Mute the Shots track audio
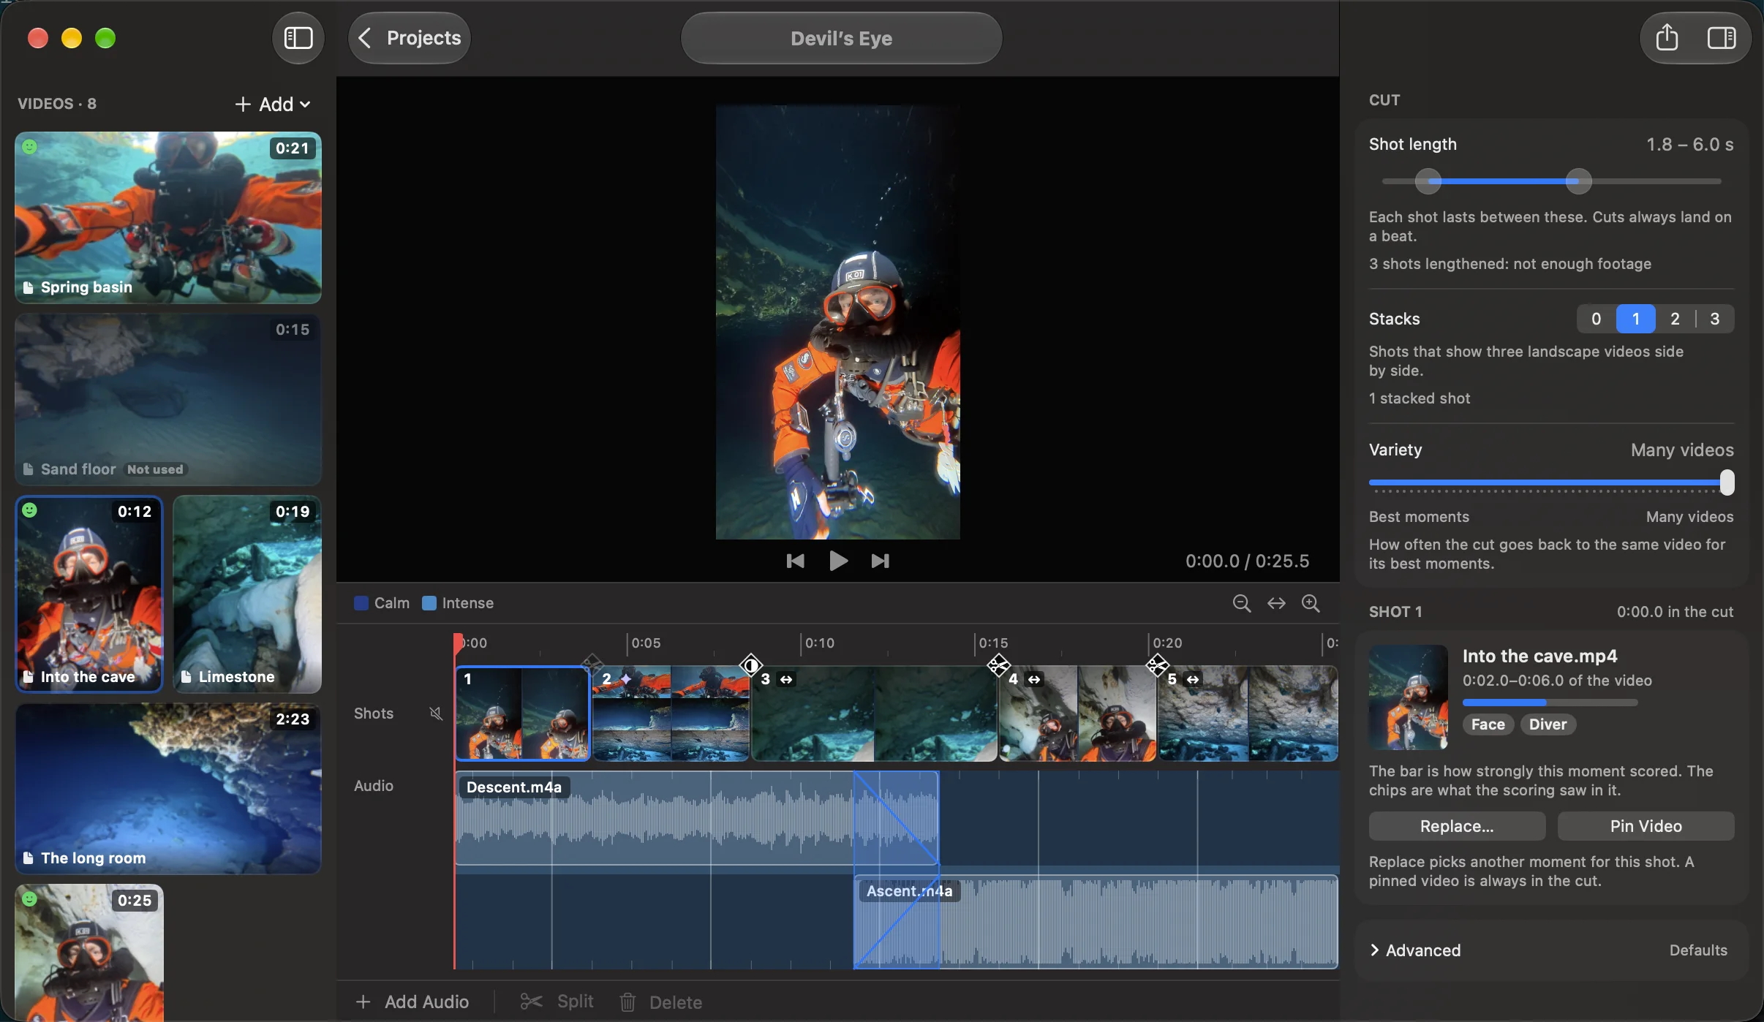Viewport: 1764px width, 1022px height. click(x=436, y=713)
